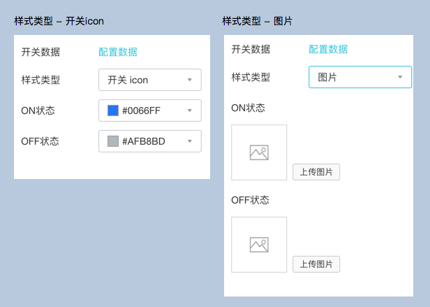Expand the 样式类型 dropdown showing "开关 icon"
430x307 pixels.
[x=149, y=80]
